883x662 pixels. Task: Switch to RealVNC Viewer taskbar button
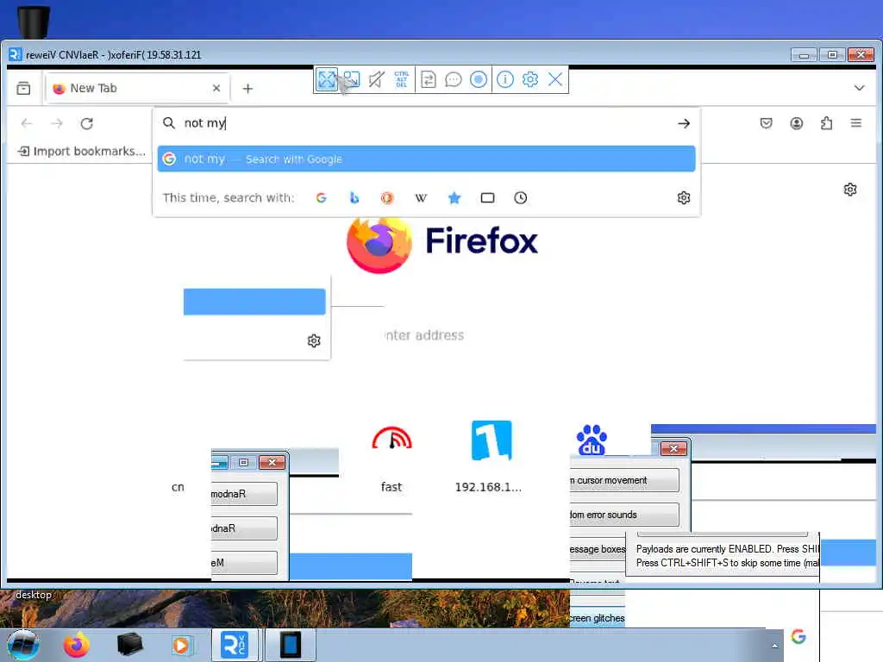[235, 645]
